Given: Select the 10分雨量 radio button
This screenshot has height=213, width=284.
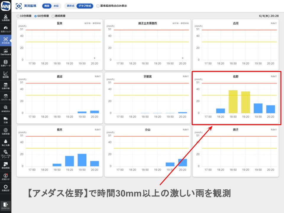Looking at the screenshot, I should tap(18, 16).
